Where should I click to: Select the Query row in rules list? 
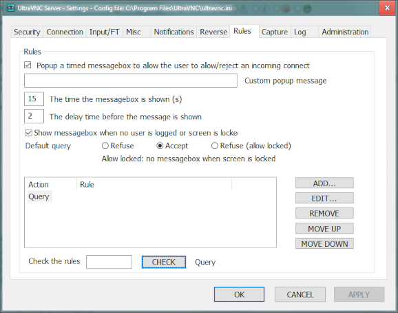click(x=39, y=196)
